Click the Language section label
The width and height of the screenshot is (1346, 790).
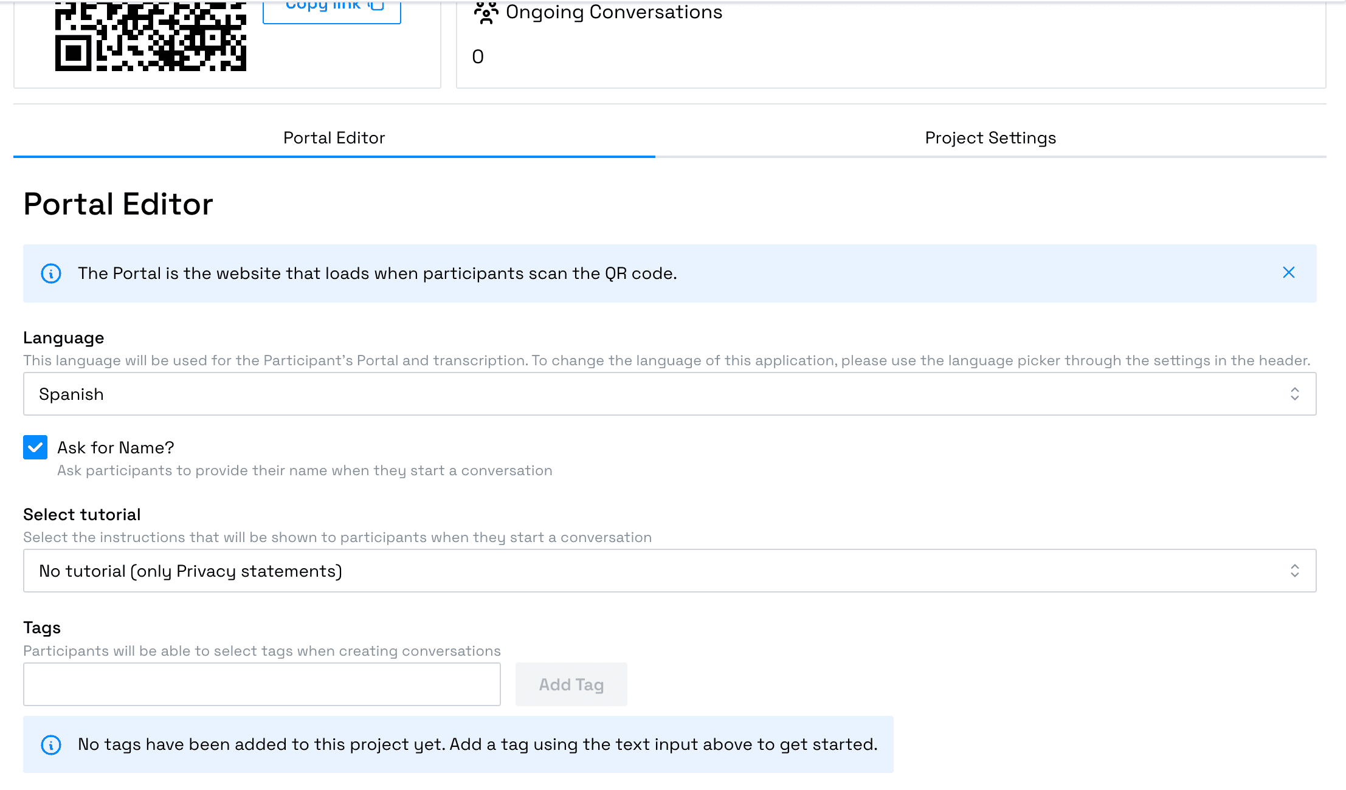64,338
